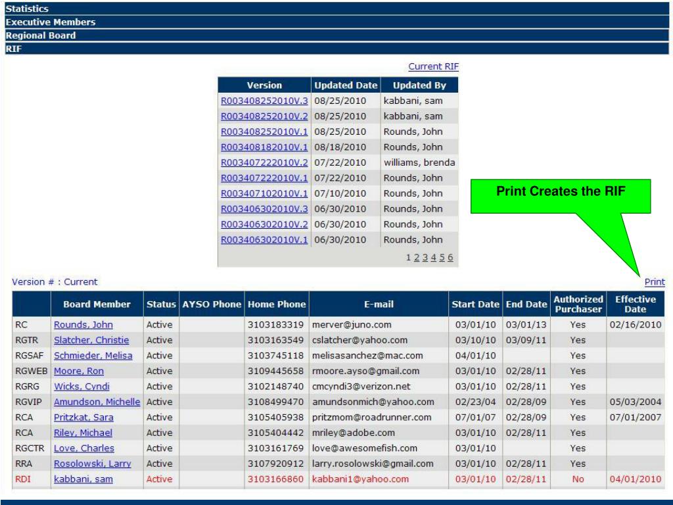Click the Status column header
The height and width of the screenshot is (505, 673).
(x=161, y=304)
